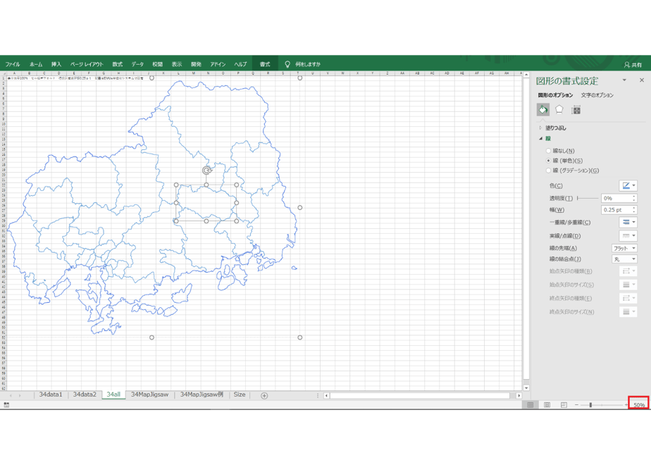The image size is (651, 465).
Task: Select 線 (グラデーション)(G) radio option
Action: click(x=548, y=170)
